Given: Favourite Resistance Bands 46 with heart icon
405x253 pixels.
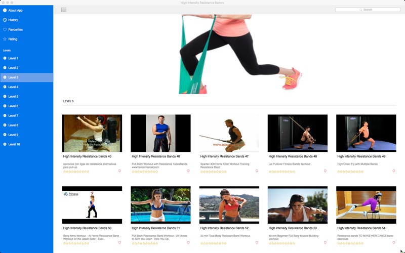Looking at the screenshot, I should [188, 171].
